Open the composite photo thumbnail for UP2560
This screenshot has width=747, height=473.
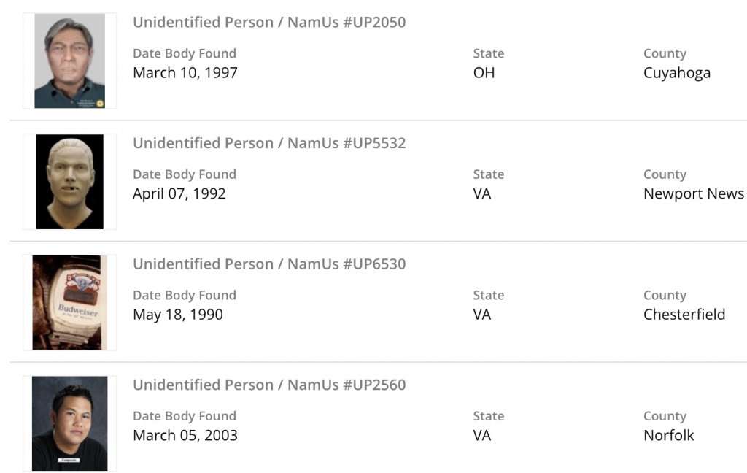click(69, 423)
